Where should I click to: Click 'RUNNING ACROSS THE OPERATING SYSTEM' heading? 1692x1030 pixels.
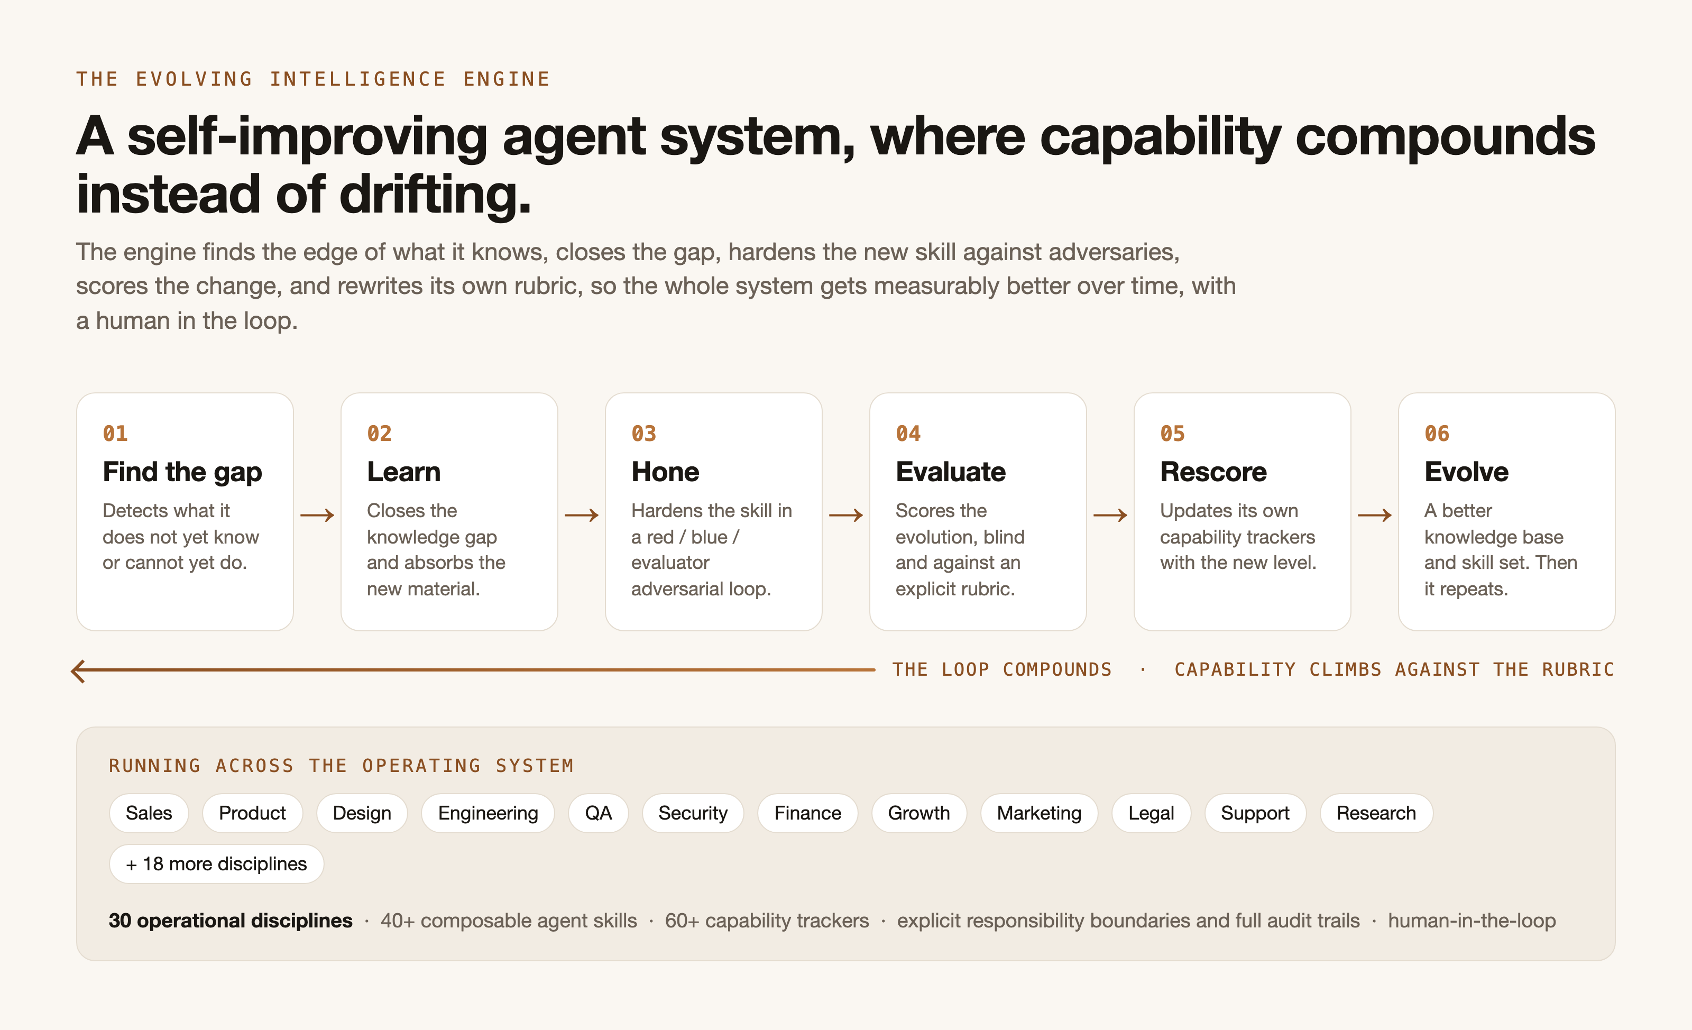(x=341, y=766)
